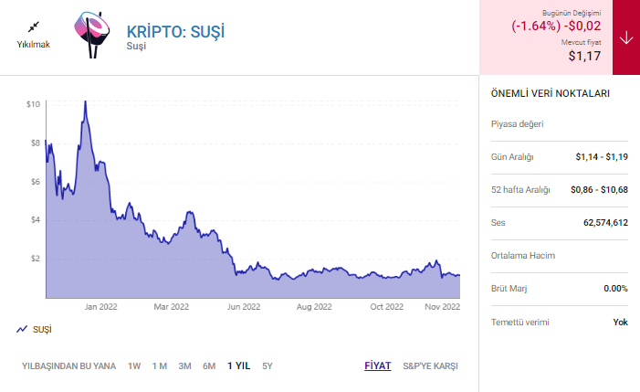
Task: Select the 5Y time range
Action: click(268, 366)
